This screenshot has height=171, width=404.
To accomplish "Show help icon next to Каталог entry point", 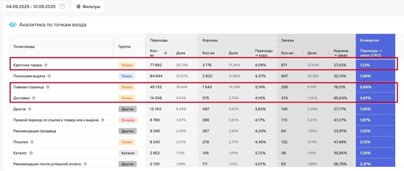I will coord(31,153).
